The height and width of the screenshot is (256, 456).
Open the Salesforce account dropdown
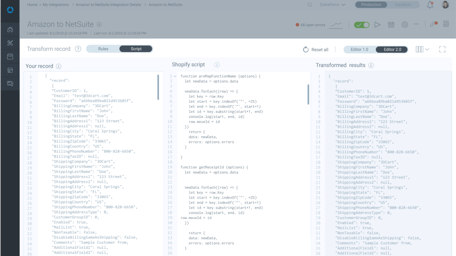point(333,5)
